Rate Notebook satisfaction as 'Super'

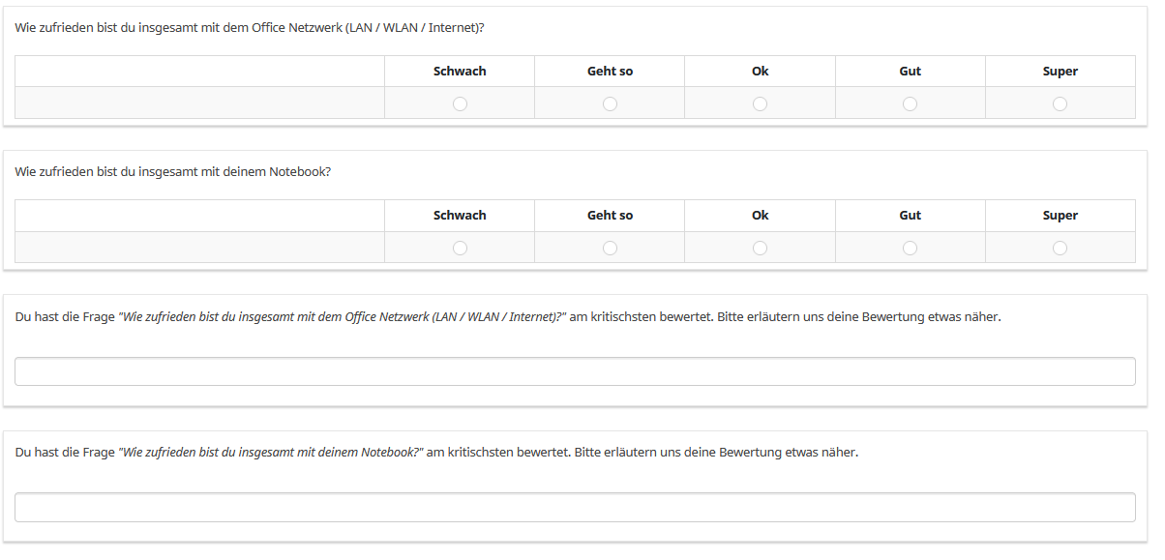1060,248
